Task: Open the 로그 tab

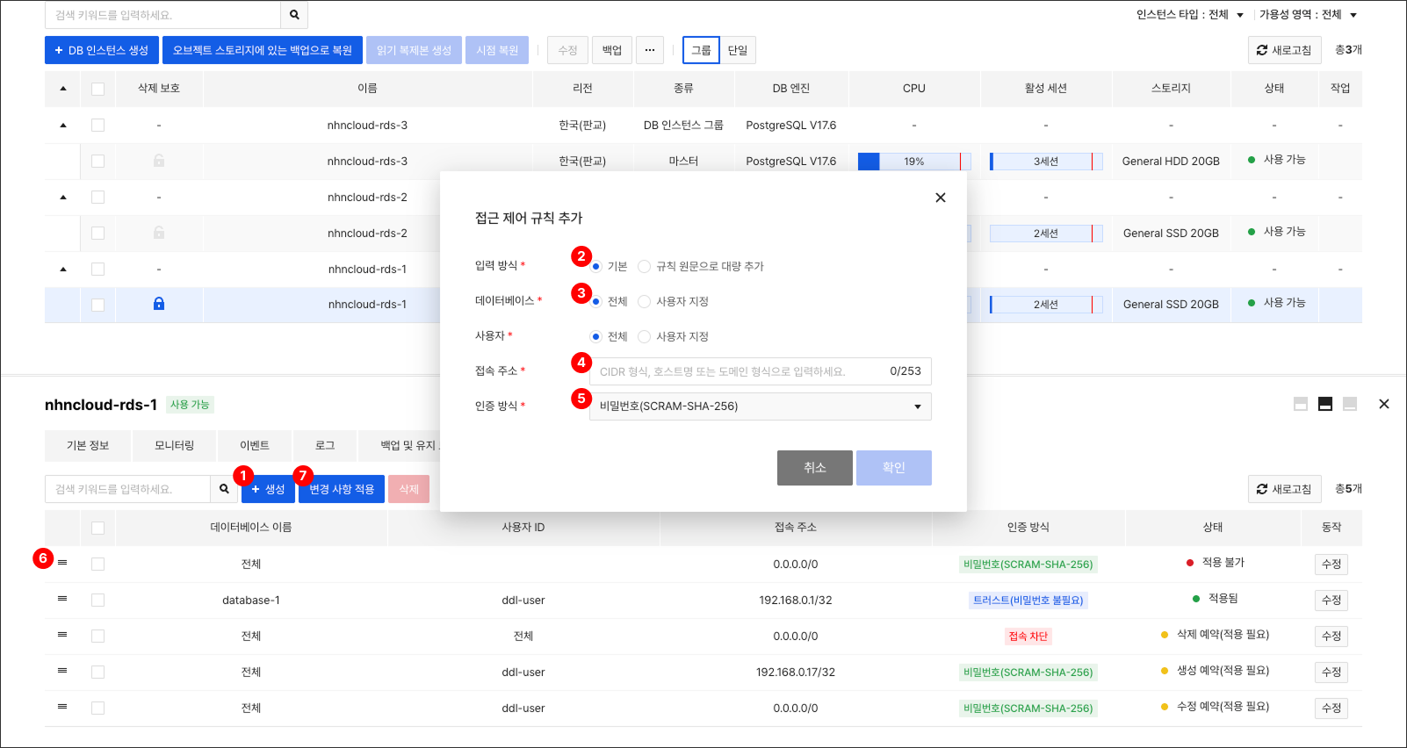Action: (325, 446)
